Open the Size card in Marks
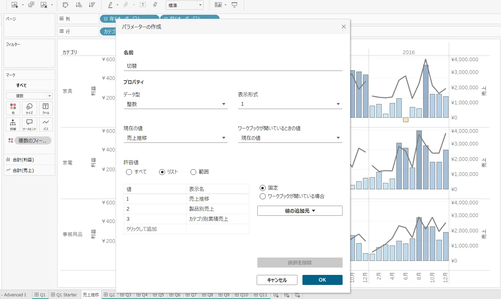 coord(29,109)
